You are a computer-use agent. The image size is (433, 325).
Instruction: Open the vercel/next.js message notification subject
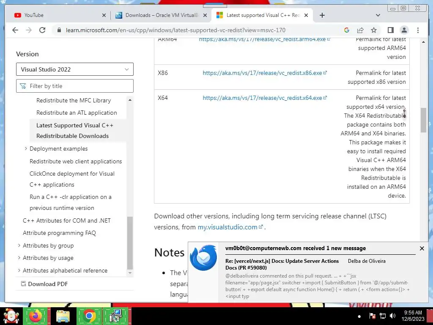pyautogui.click(x=282, y=264)
